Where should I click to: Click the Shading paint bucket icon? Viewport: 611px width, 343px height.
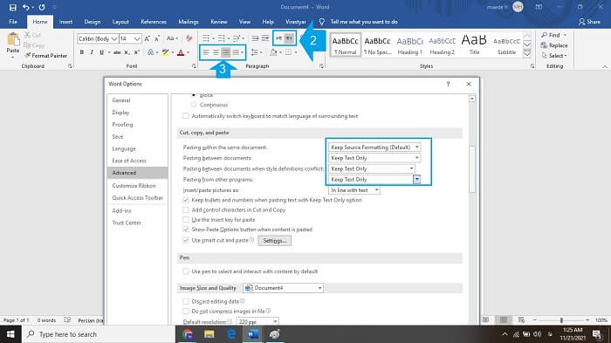(x=273, y=52)
